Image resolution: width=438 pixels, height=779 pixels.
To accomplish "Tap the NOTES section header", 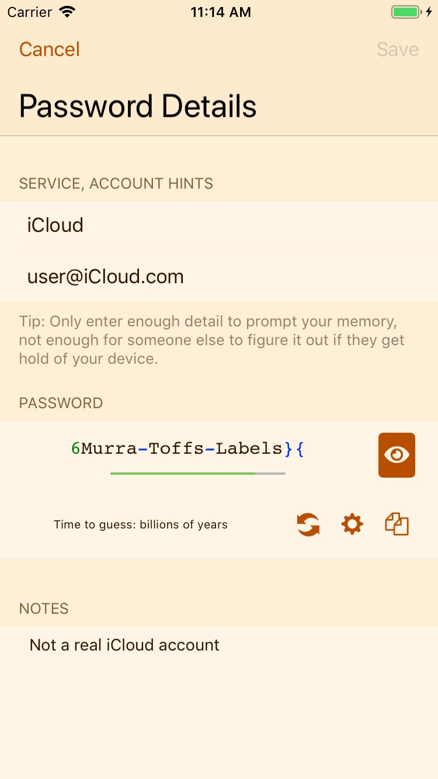I will [44, 608].
